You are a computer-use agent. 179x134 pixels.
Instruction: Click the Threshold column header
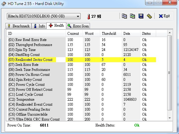point(111,34)
